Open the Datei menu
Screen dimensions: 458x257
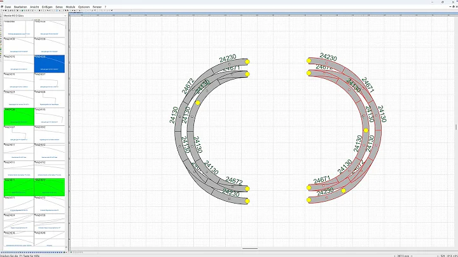click(8, 7)
